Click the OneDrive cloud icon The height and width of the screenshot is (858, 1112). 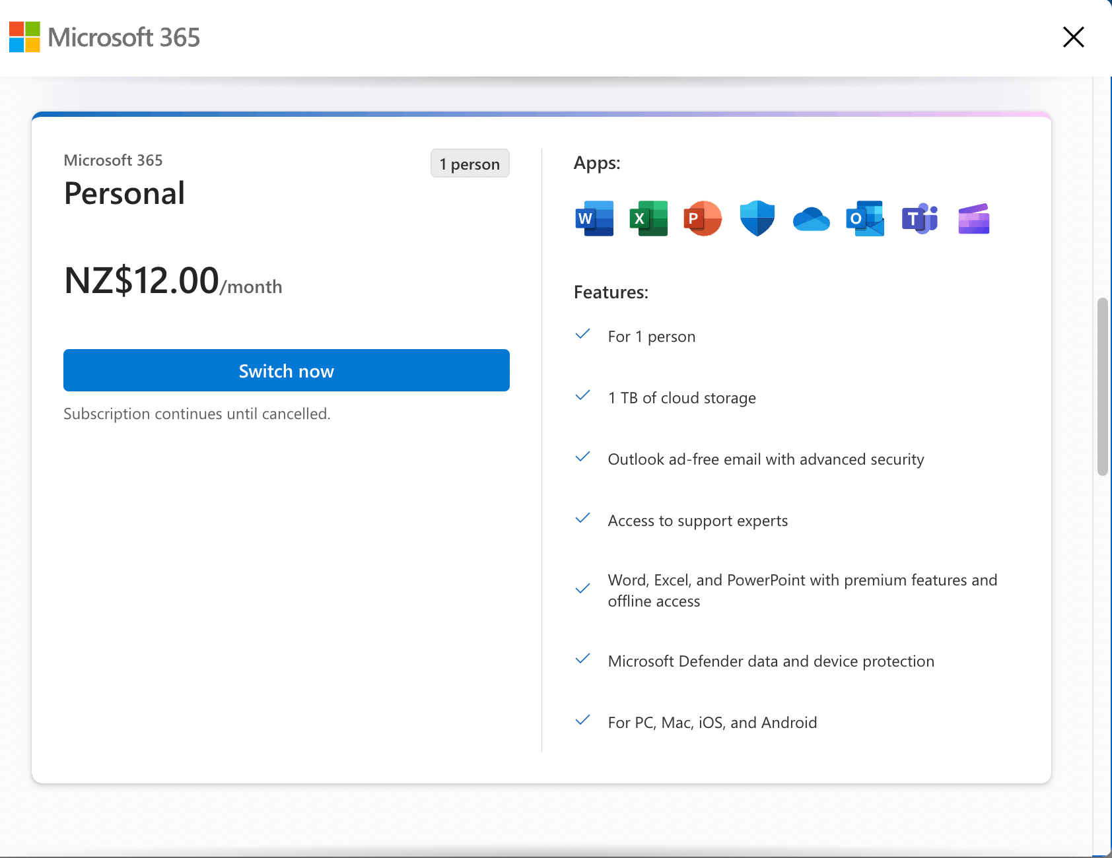pyautogui.click(x=811, y=219)
